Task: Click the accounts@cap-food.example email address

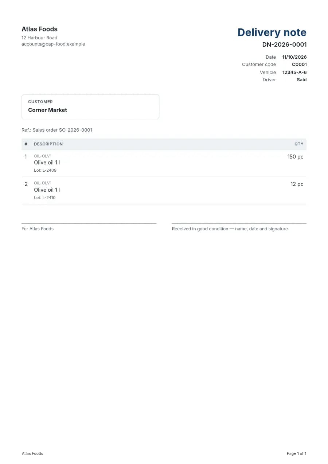Action: point(53,44)
